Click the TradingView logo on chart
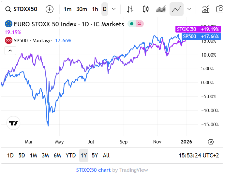This screenshot has width=225, height=175. pyautogui.click(x=14, y=123)
